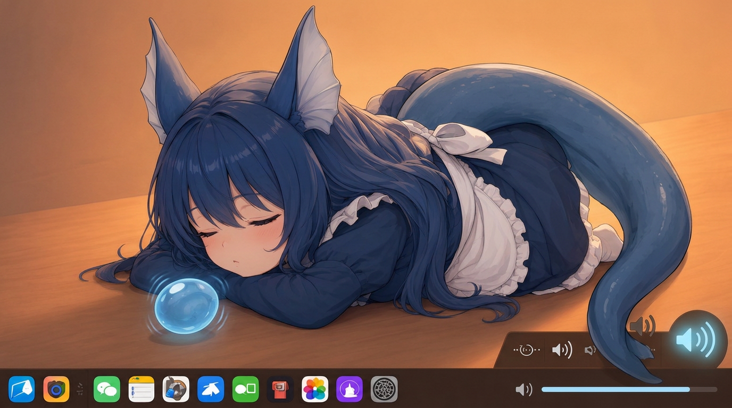Open the green bubble-and-square app
The height and width of the screenshot is (408, 732).
[245, 389]
